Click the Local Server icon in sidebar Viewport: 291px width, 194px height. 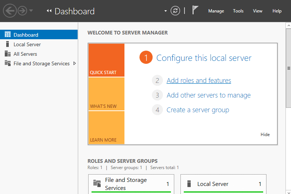8,44
